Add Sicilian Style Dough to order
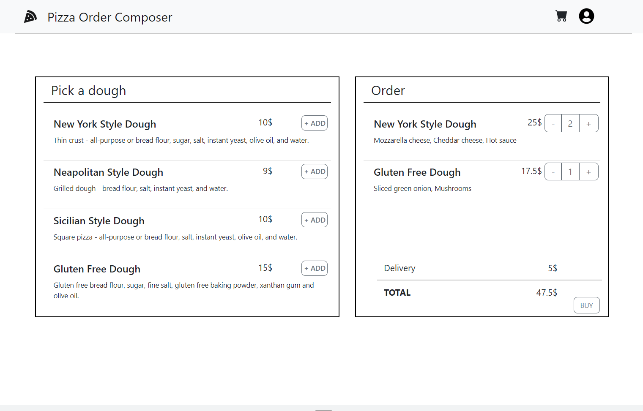 (315, 220)
